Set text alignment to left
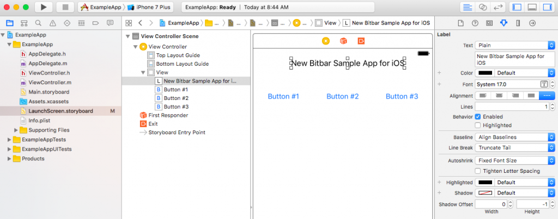 pos(483,96)
